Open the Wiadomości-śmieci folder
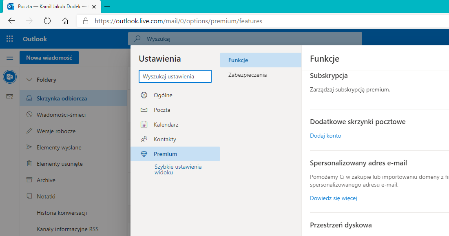Image resolution: width=449 pixels, height=236 pixels. tap(61, 115)
